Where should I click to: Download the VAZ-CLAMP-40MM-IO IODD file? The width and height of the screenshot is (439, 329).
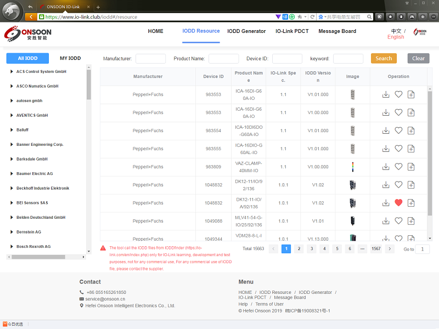[x=386, y=167]
